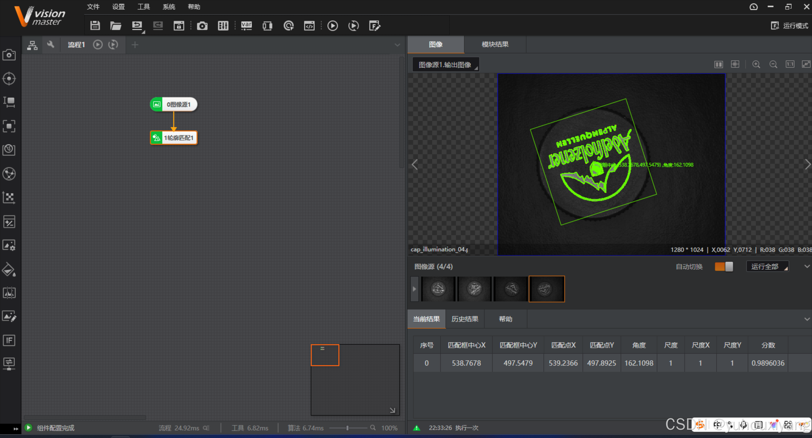Click zoom in icon on image panel
The height and width of the screenshot is (438, 812).
click(x=756, y=65)
